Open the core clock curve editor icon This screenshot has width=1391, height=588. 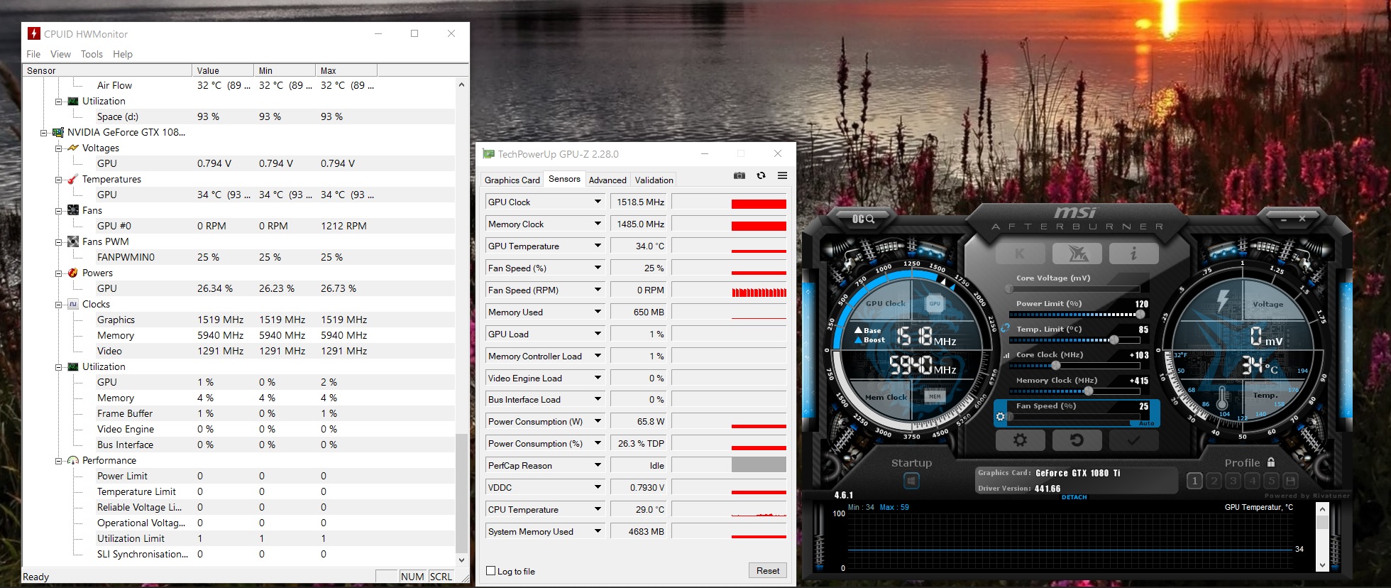coord(1006,355)
